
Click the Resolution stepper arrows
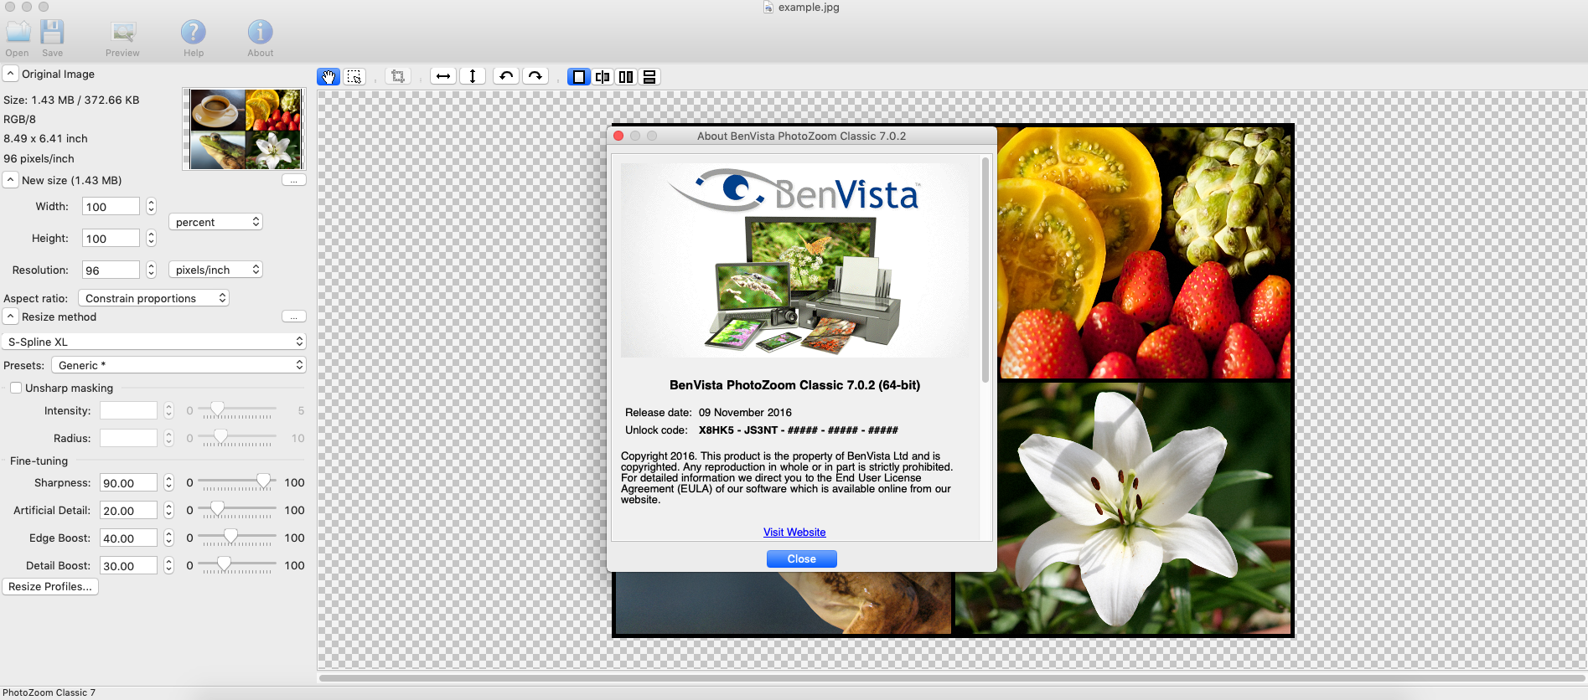tap(151, 270)
